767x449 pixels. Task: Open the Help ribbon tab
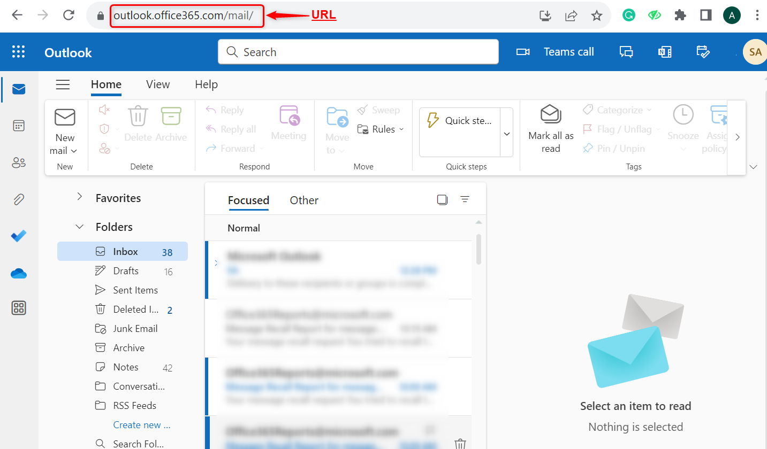pyautogui.click(x=206, y=84)
